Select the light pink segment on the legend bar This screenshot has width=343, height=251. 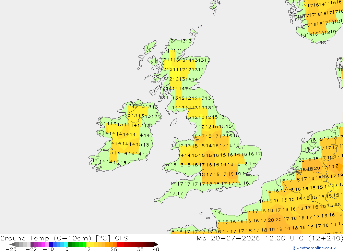47,244
